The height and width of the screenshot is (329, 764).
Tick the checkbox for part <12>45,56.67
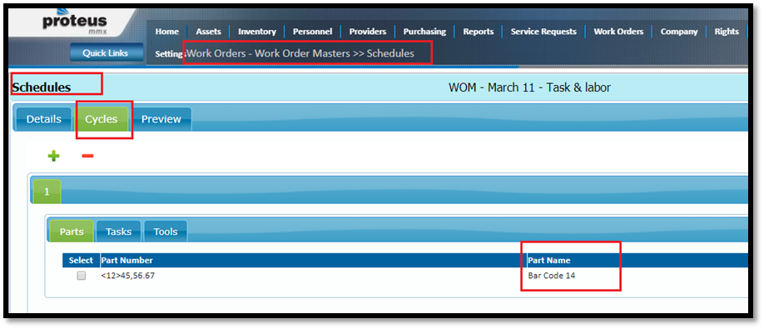(82, 276)
